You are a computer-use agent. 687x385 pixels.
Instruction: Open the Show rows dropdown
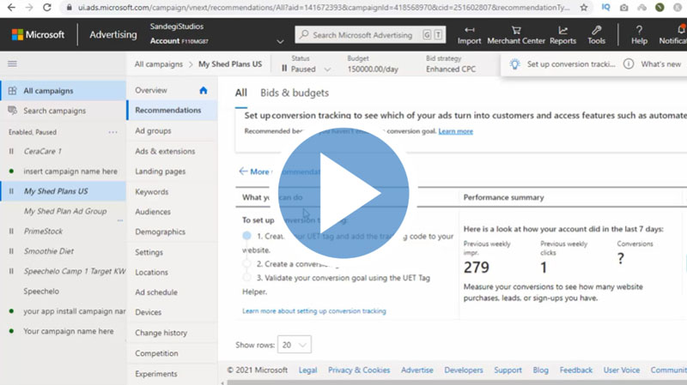coord(294,345)
